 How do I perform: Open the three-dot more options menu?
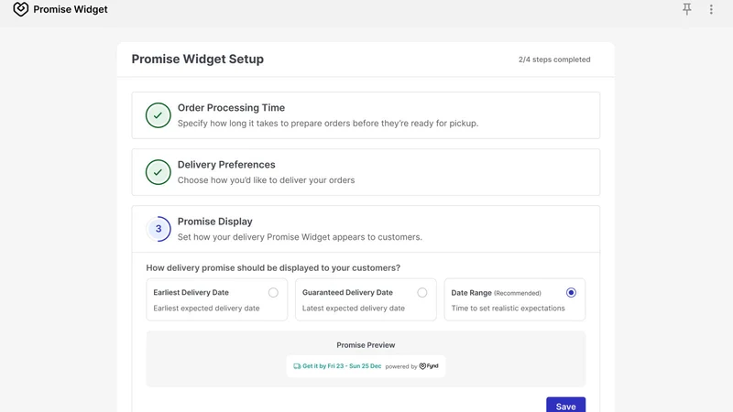click(x=711, y=9)
